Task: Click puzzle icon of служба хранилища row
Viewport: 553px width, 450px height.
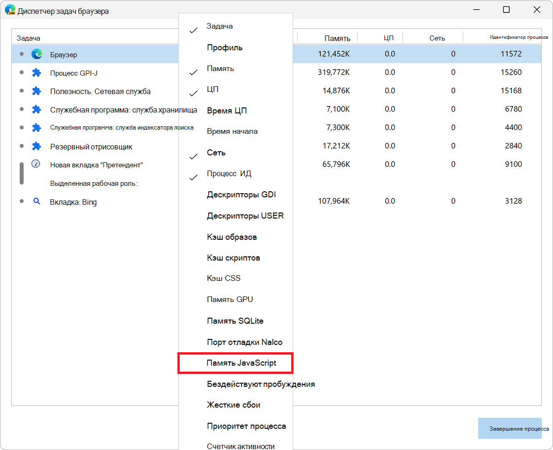Action: point(36,110)
